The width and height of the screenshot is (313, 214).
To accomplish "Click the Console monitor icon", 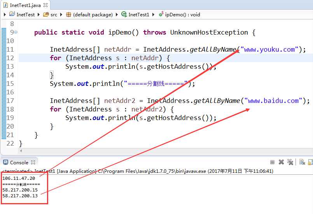I will 5,162.
